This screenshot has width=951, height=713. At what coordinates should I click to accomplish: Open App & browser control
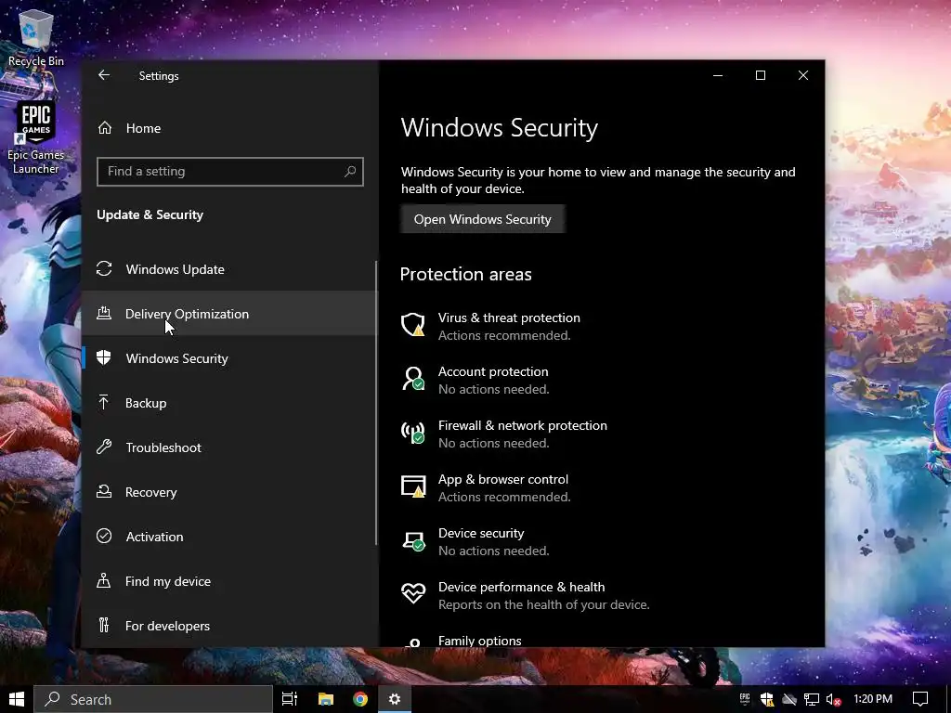pos(503,488)
